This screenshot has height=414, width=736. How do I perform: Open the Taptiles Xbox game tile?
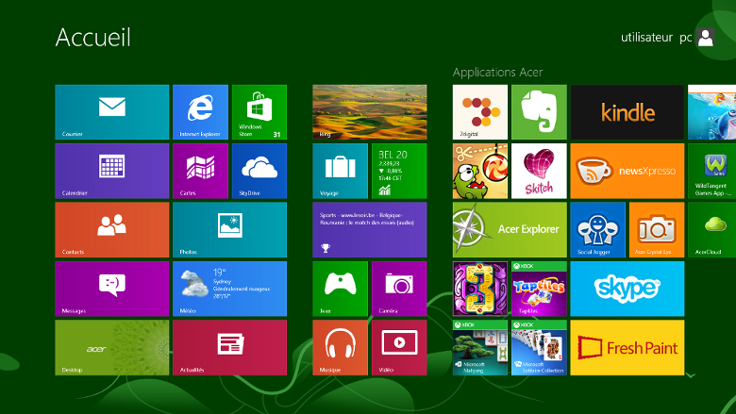(539, 289)
